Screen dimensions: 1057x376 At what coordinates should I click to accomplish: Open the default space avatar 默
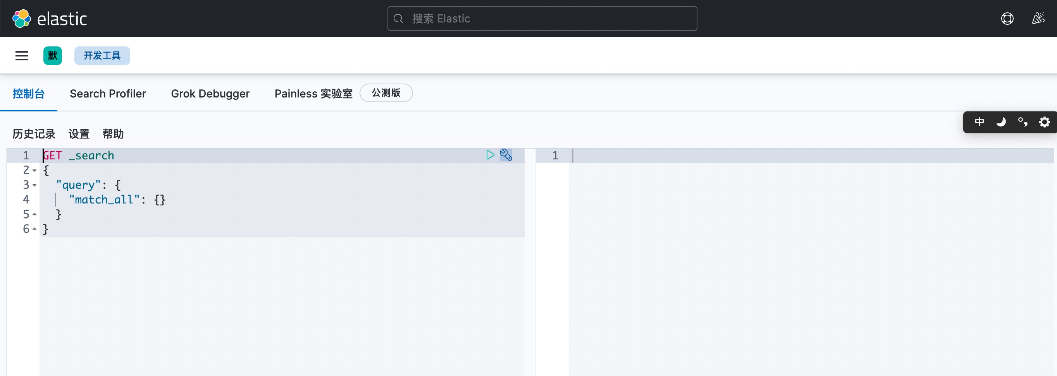tap(53, 56)
